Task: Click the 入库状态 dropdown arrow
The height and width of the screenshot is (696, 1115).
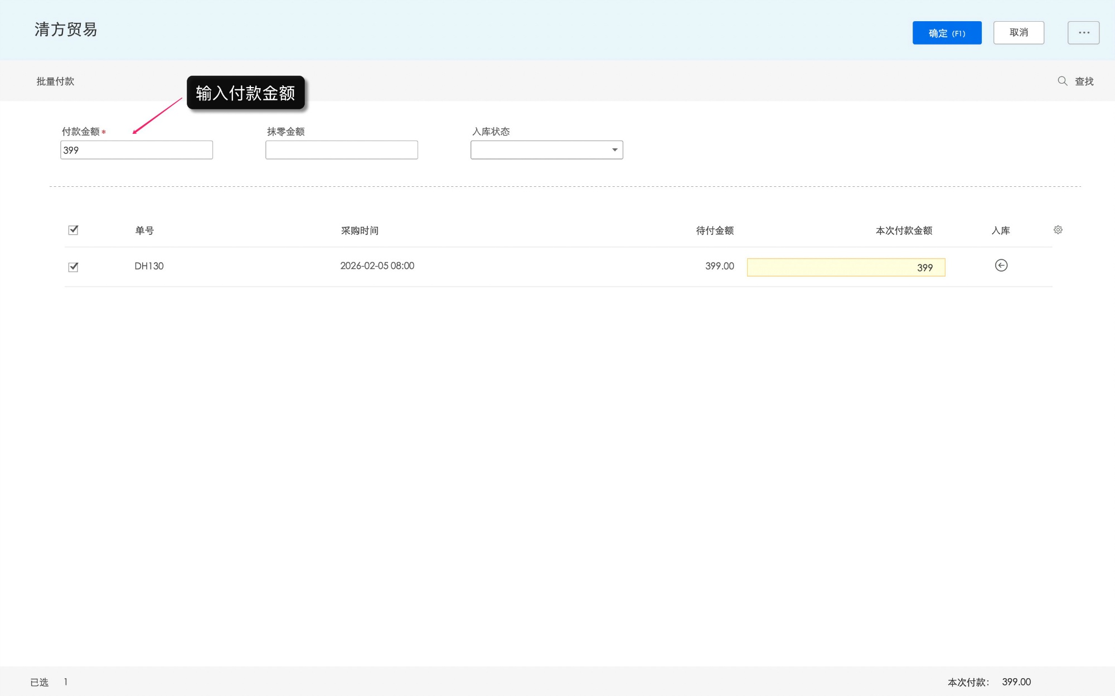Action: (x=614, y=150)
